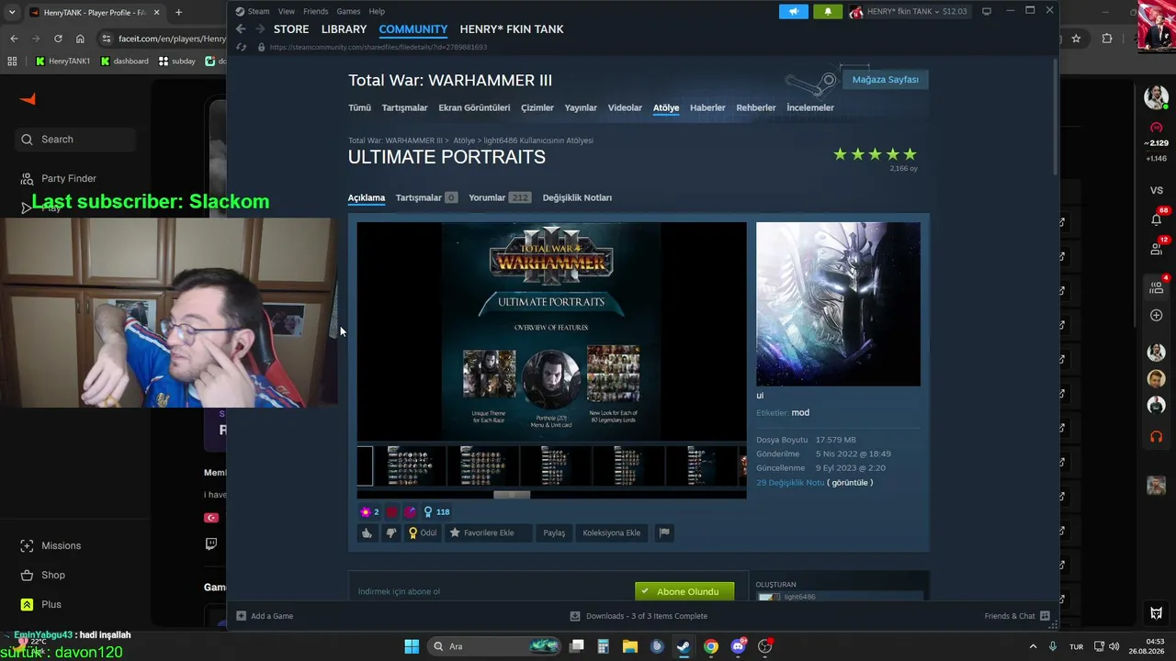Open light6486 workshop breadcrumb link

538,140
